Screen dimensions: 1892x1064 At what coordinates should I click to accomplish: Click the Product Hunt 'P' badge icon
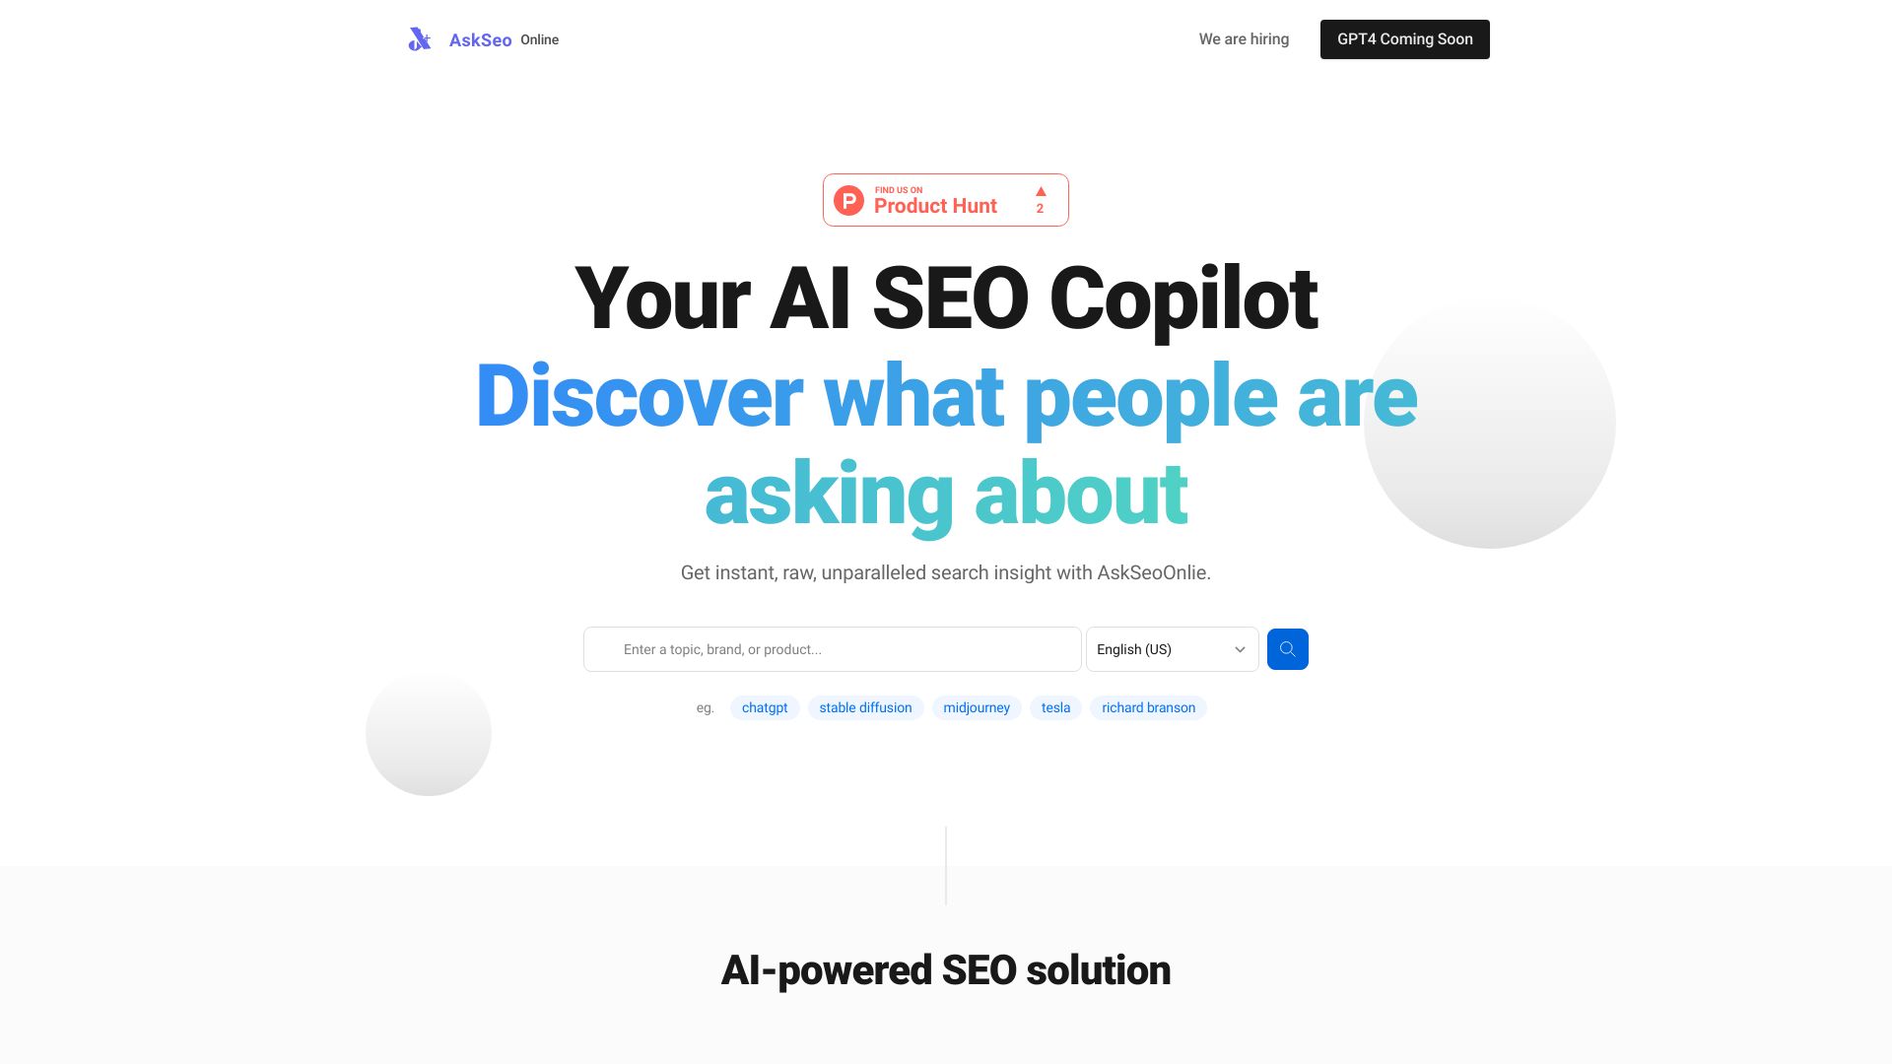tap(849, 199)
